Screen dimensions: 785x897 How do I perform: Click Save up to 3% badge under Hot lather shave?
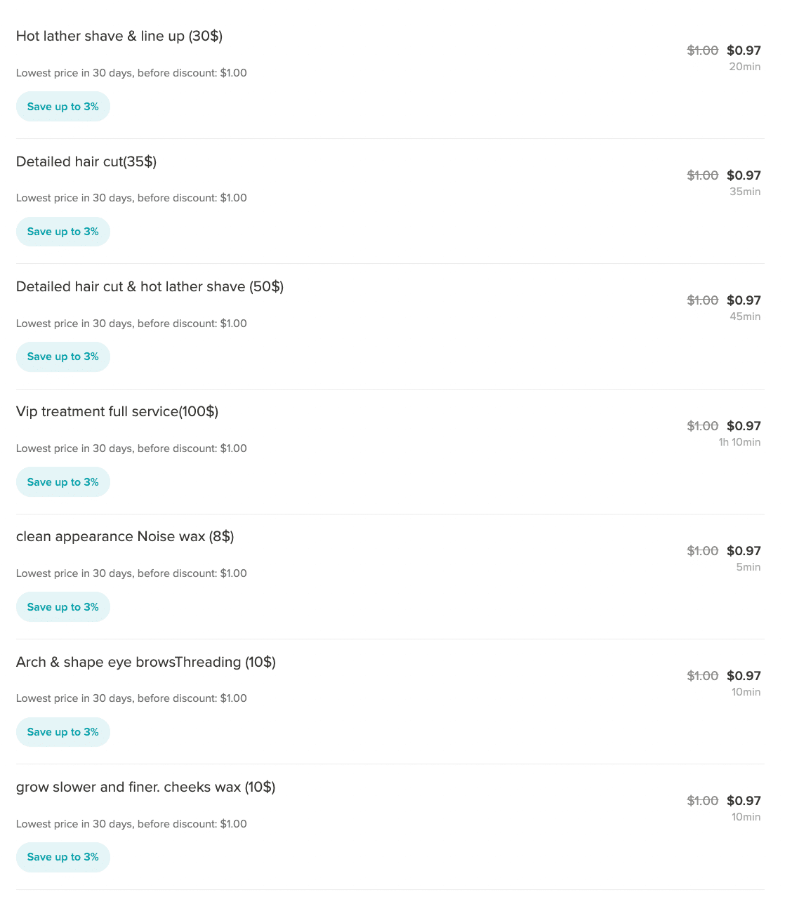(x=63, y=107)
